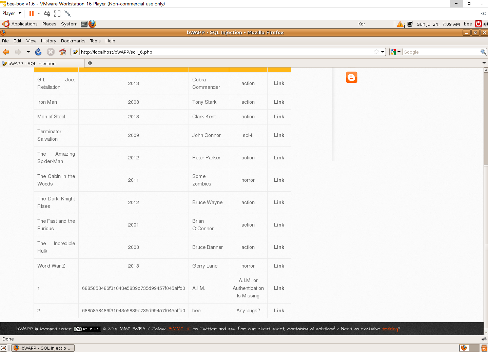
Task: Go to the Firefox home page
Action: (62, 52)
